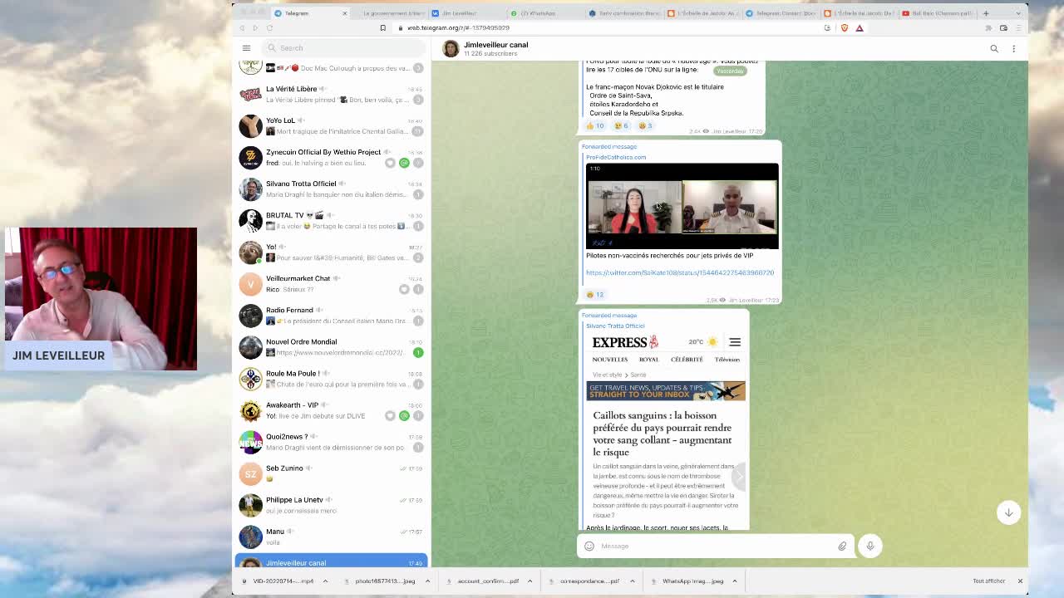
Task: Click the chat list Search field
Action: click(x=342, y=48)
